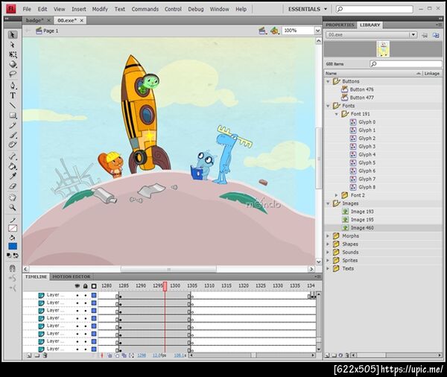This screenshot has width=447, height=377.
Task: Switch to the MOTION EDITOR tab
Action: coord(71,276)
